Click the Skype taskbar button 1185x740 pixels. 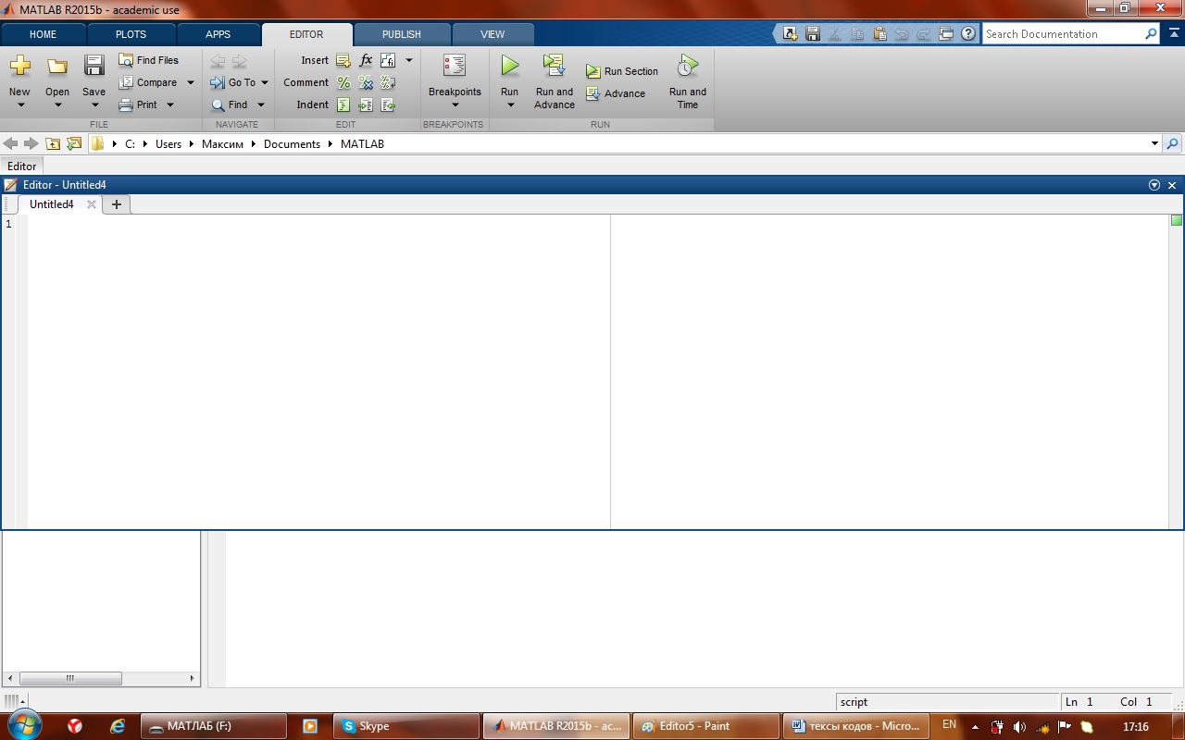pyautogui.click(x=407, y=726)
